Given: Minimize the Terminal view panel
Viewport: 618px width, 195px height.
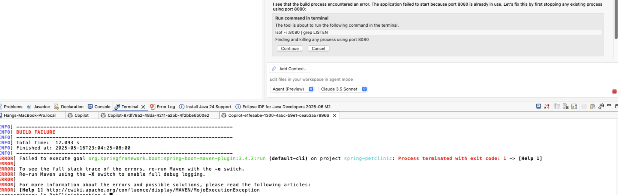Looking at the screenshot, I should click(x=609, y=106).
